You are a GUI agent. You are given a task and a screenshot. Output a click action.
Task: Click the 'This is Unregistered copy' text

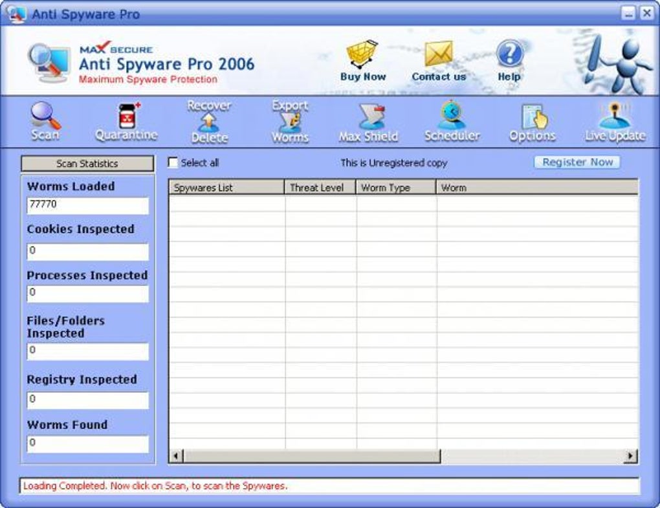pyautogui.click(x=394, y=163)
